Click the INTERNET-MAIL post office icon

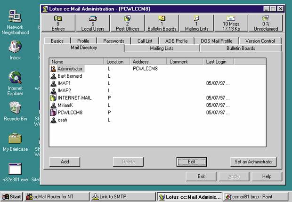click(x=53, y=98)
